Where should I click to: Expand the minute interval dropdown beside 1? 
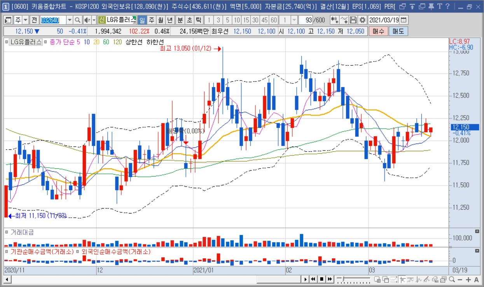tap(294, 20)
